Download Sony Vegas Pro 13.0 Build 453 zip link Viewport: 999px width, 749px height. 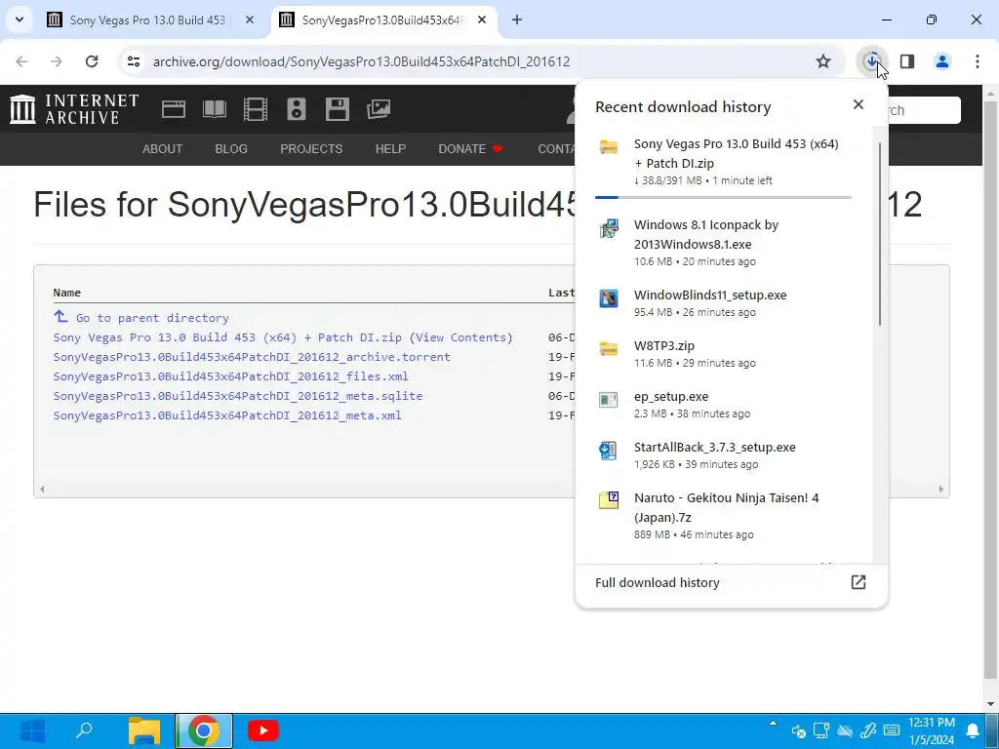[227, 336]
